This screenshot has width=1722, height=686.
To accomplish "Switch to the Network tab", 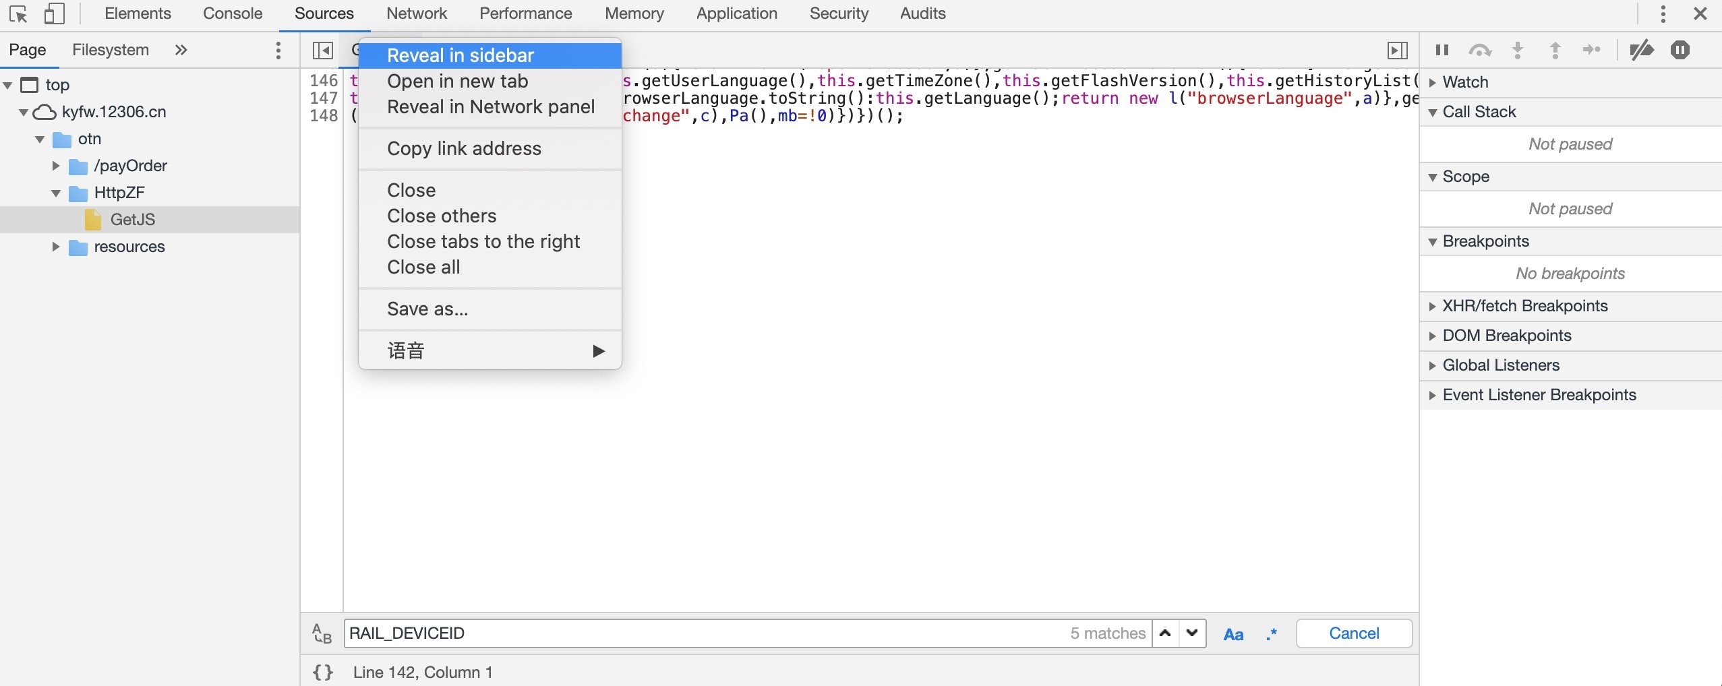I will pyautogui.click(x=416, y=13).
